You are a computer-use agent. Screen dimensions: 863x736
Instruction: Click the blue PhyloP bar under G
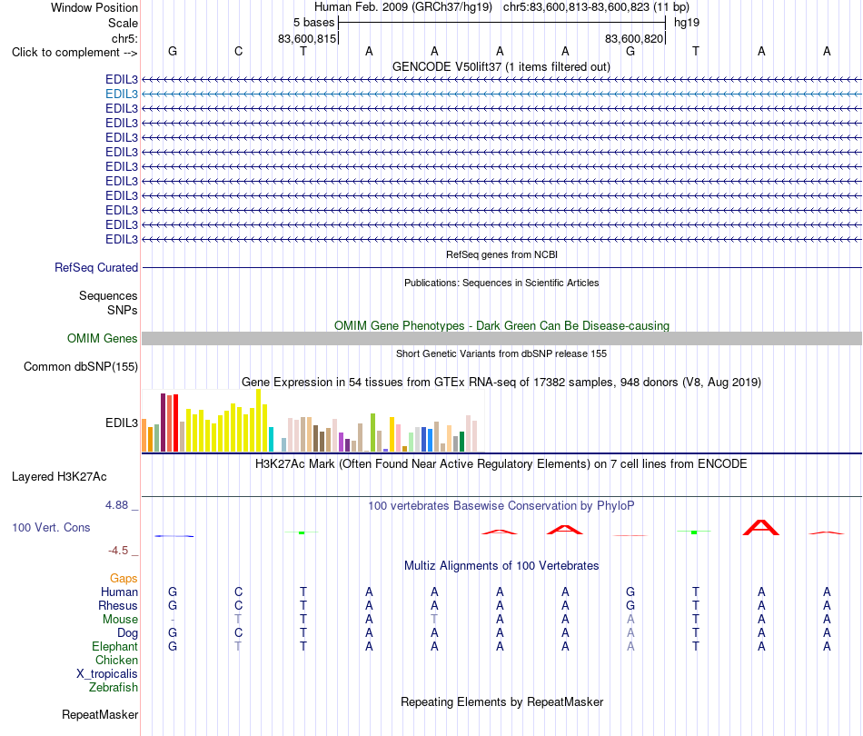point(174,536)
